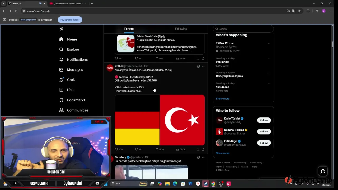Screen dimensions: 338x190
Task: View analytics of the 560K views post
Action: (x=181, y=149)
